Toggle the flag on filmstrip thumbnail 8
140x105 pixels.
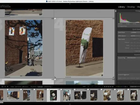[x=88, y=89]
